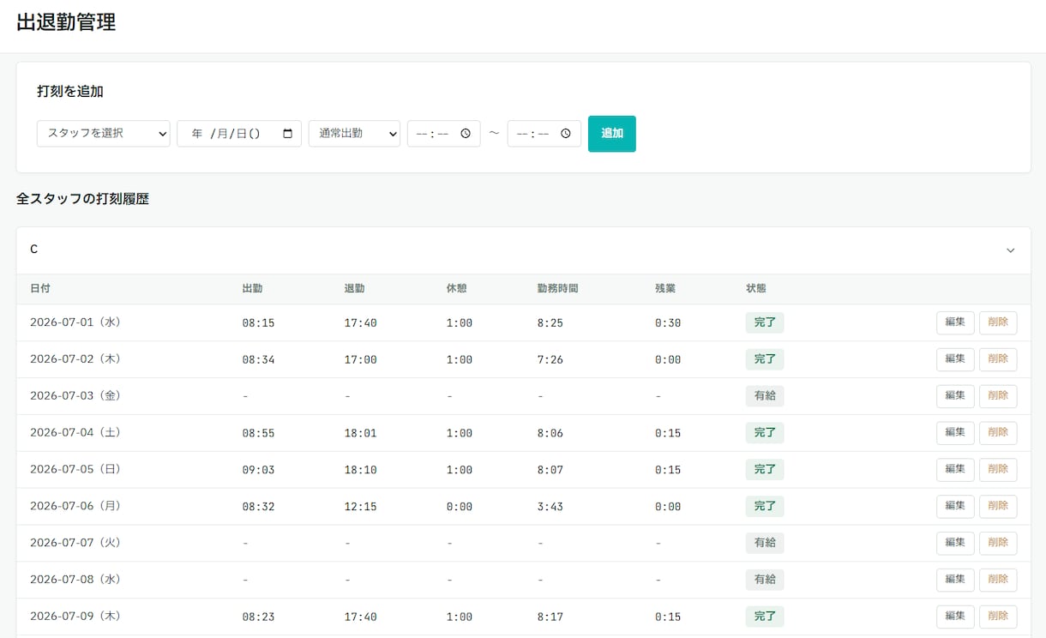Click 有給 badge on 2026-07-07 row
The width and height of the screenshot is (1046, 638).
(765, 543)
